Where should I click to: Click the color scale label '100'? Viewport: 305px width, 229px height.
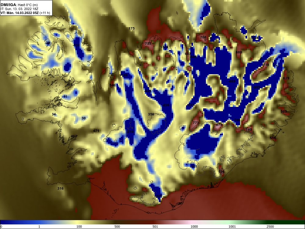(x=79, y=227)
